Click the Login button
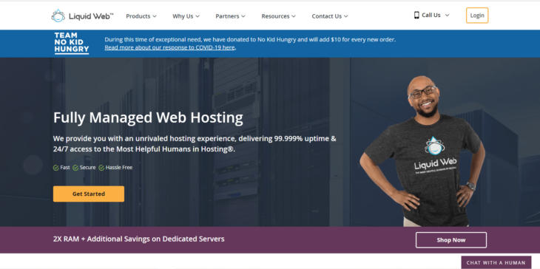 [477, 16]
